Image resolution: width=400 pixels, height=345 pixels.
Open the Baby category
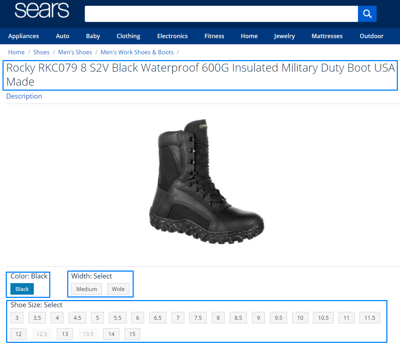pos(93,36)
